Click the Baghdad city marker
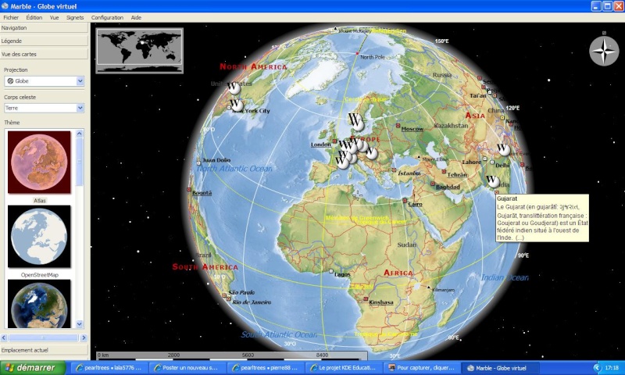The width and height of the screenshot is (625, 375). click(x=433, y=184)
